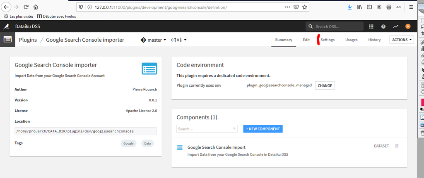Click the dataset icon beside Google Search Console Import
The height and width of the screenshot is (178, 424).
180,147
